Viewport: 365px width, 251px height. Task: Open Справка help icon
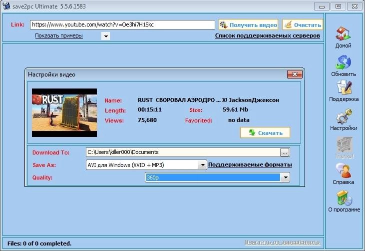(x=344, y=170)
